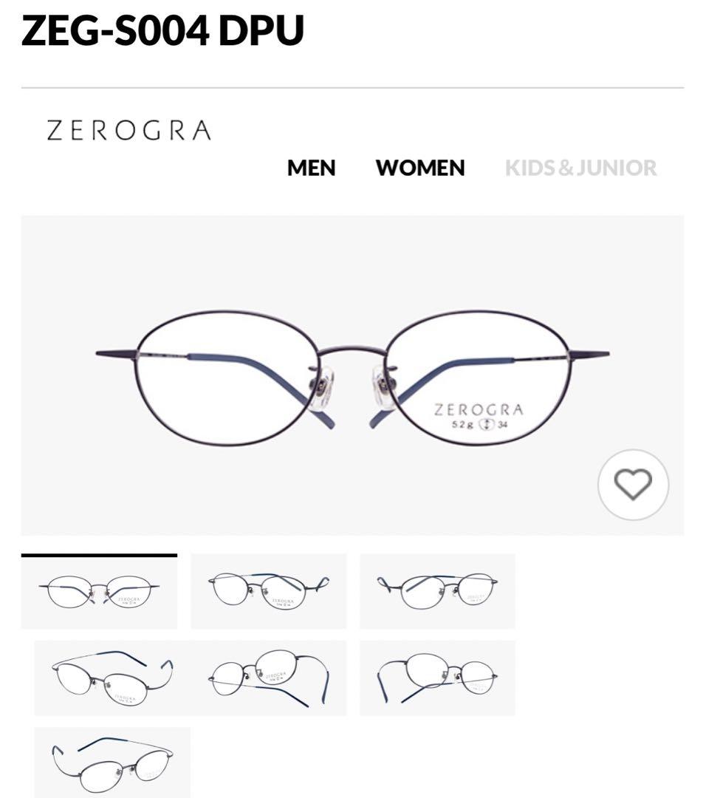The height and width of the screenshot is (798, 706).
Task: Open the third thumbnail in first row
Action: pos(437,591)
